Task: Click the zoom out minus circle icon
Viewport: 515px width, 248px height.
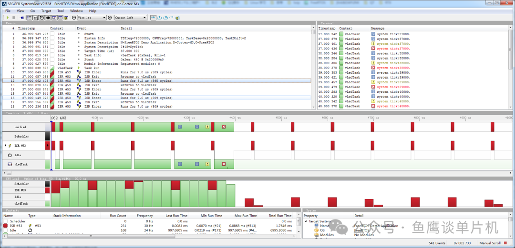Action: [74, 18]
